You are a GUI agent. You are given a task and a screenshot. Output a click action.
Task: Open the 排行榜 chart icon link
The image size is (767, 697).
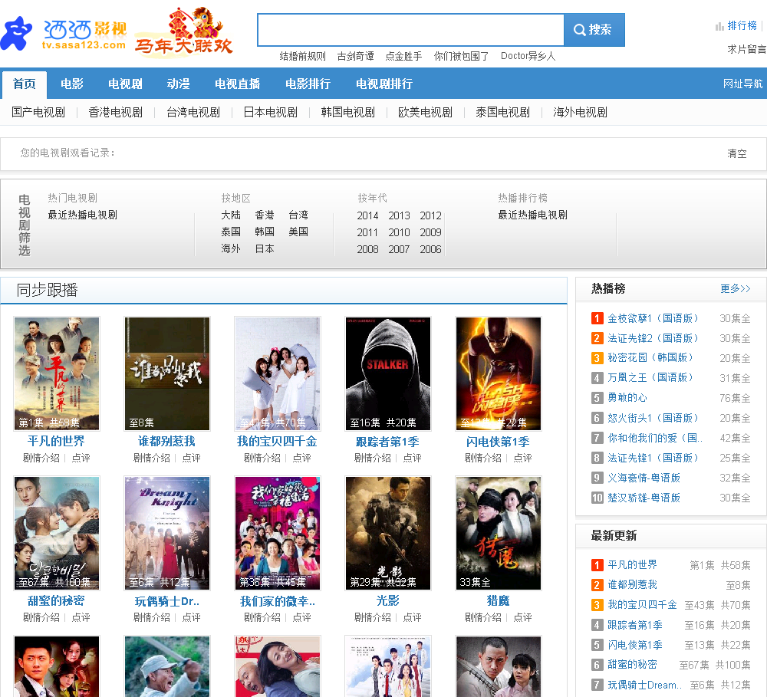tap(736, 25)
